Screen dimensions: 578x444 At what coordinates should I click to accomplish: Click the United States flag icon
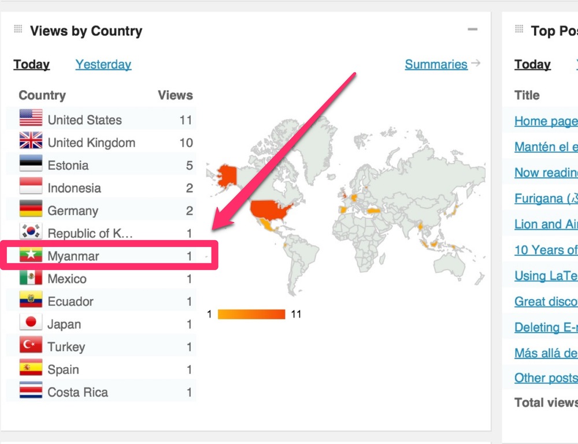point(31,118)
